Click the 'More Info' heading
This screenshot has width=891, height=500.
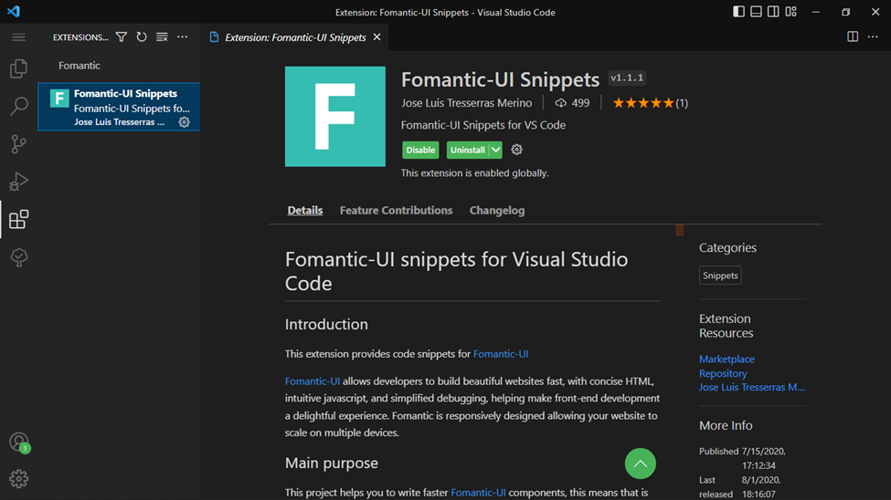[726, 425]
